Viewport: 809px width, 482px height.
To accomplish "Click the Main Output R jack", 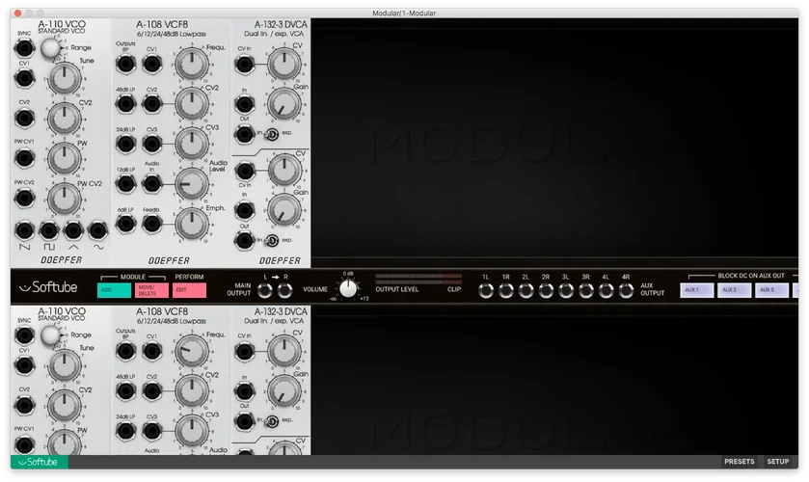I will click(x=284, y=290).
